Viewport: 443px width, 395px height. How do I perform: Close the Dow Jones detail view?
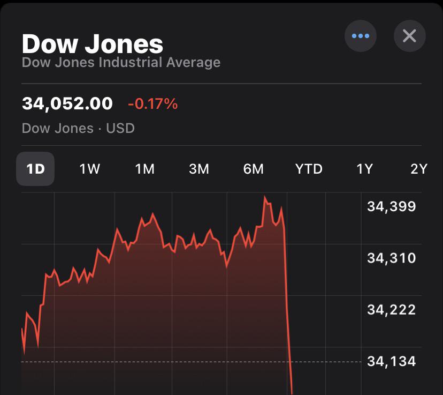pyautogui.click(x=409, y=36)
